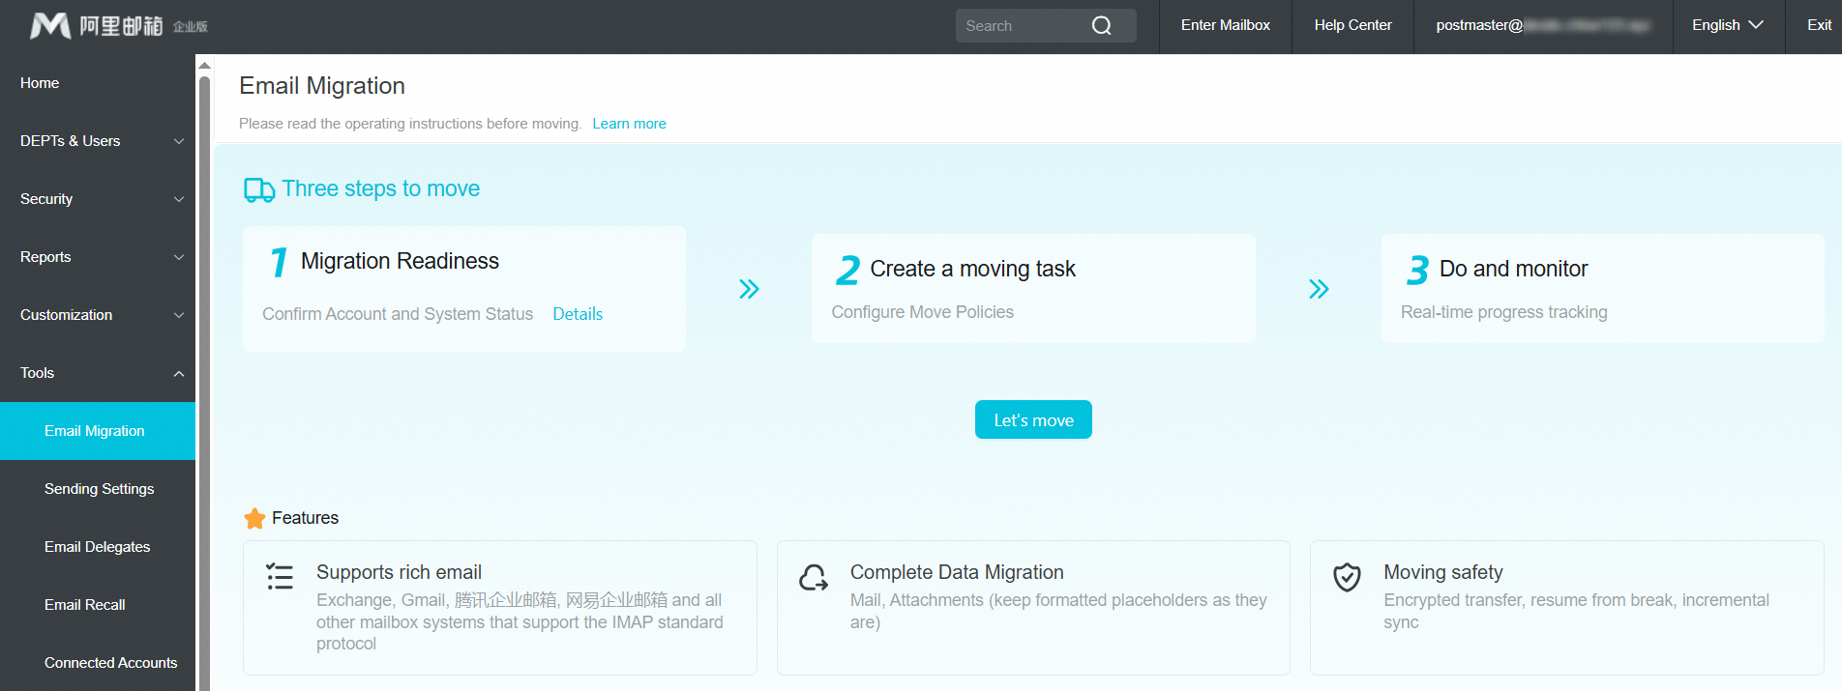The height and width of the screenshot is (691, 1842).
Task: Click the Supports rich email list icon
Action: click(280, 577)
